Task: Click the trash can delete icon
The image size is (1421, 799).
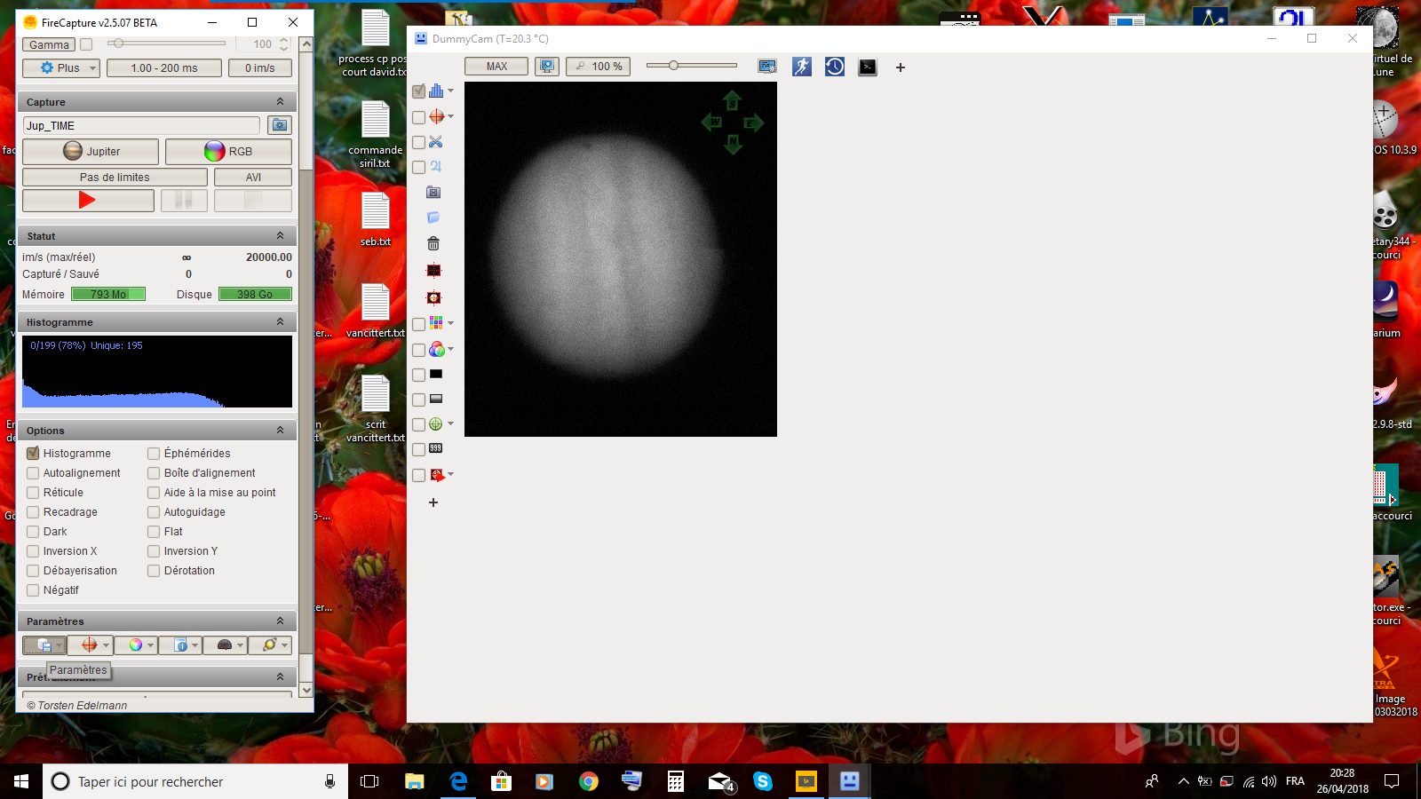Action: (x=433, y=243)
